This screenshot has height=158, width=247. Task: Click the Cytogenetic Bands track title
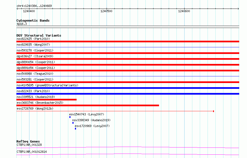click(33, 20)
